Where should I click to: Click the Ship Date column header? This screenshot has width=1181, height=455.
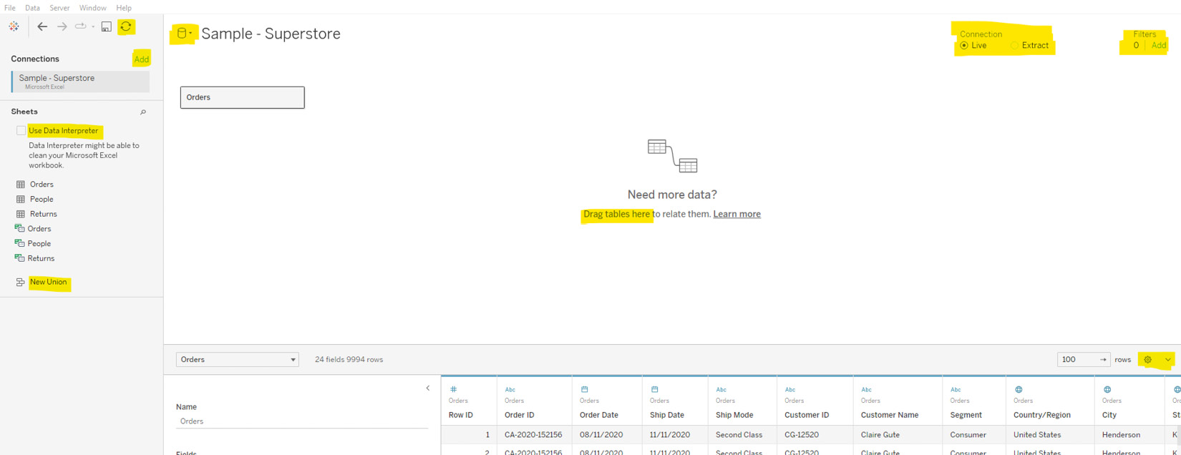tap(667, 415)
